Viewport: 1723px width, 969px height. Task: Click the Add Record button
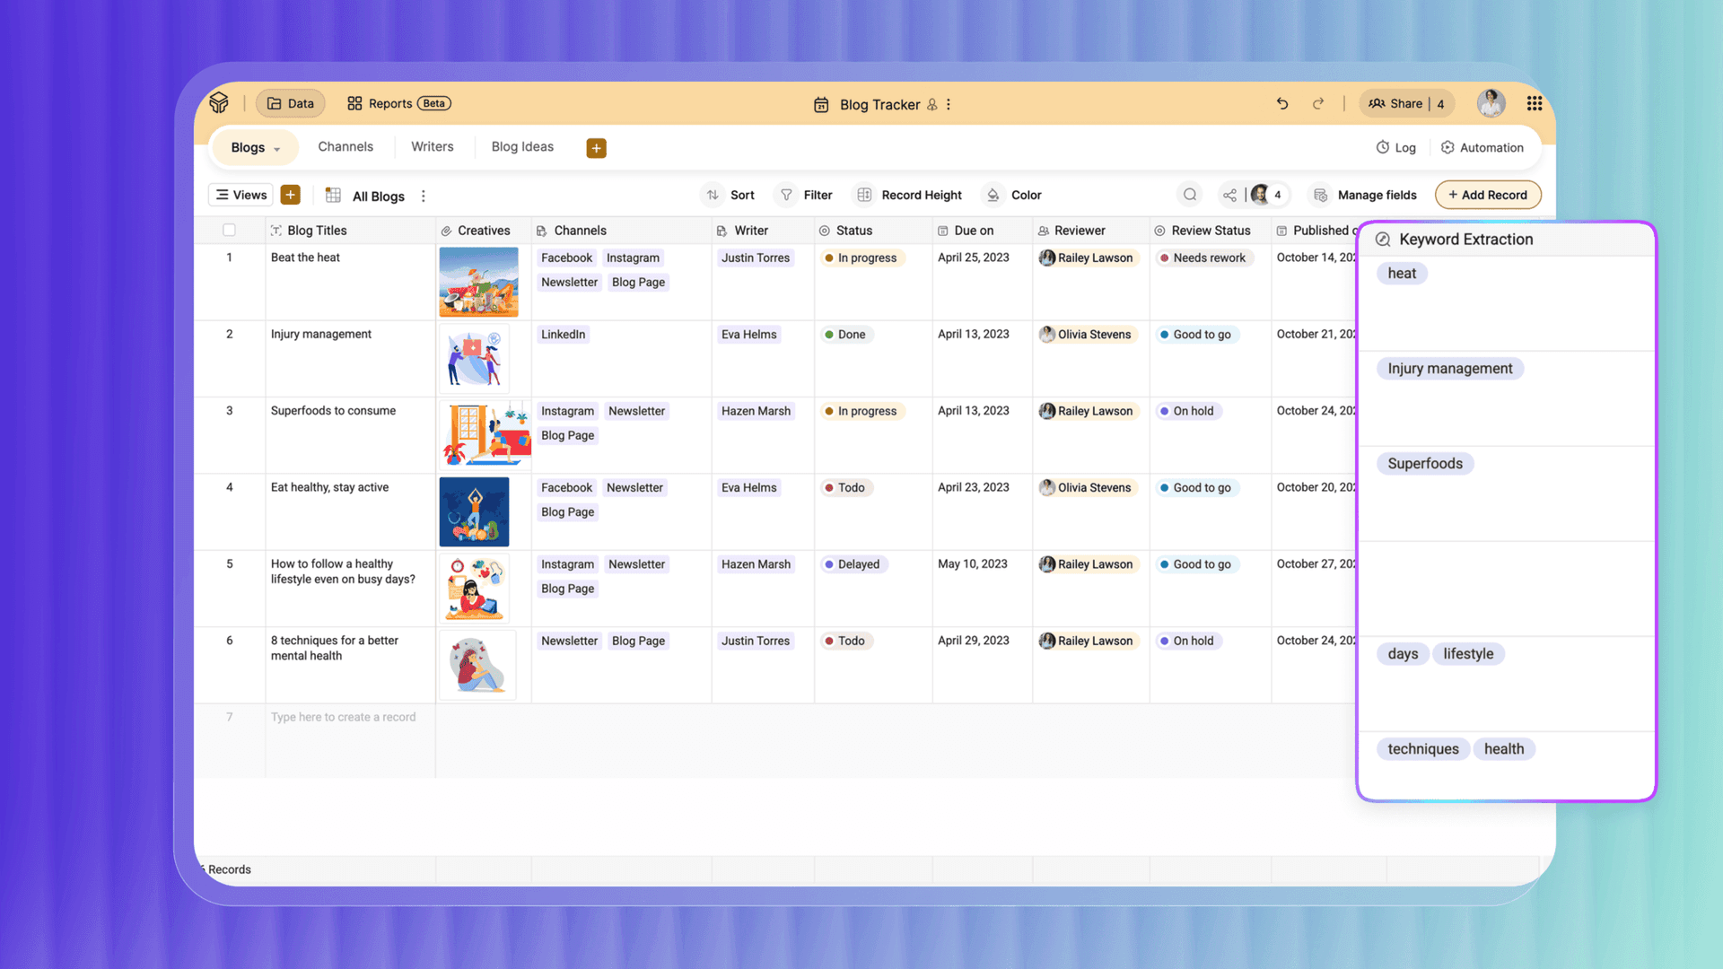coord(1488,195)
